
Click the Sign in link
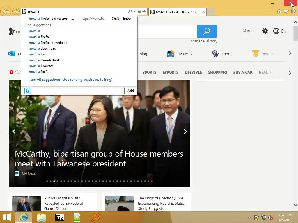click(x=248, y=31)
